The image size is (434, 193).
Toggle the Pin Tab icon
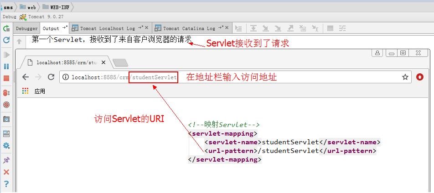(x=6, y=160)
